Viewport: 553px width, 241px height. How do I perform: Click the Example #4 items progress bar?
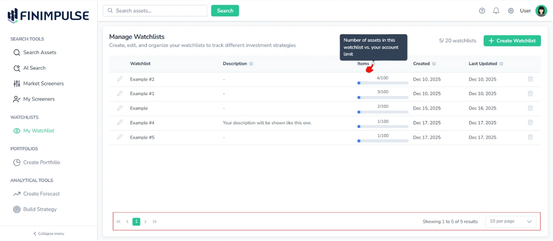pos(382,126)
